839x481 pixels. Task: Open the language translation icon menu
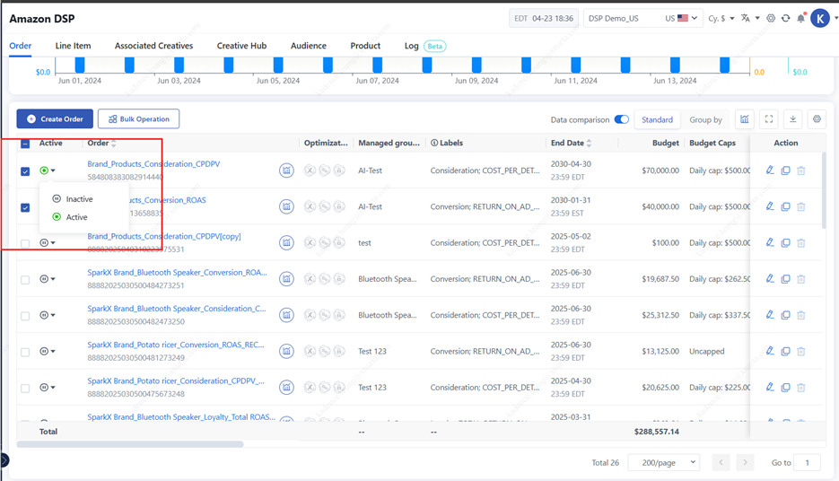(748, 19)
